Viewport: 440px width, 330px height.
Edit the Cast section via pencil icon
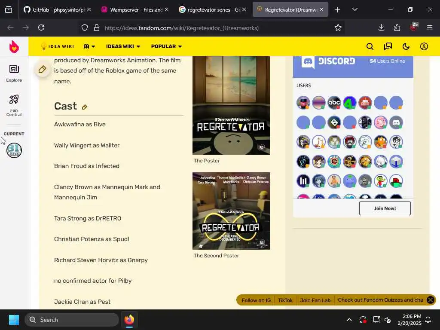click(85, 107)
